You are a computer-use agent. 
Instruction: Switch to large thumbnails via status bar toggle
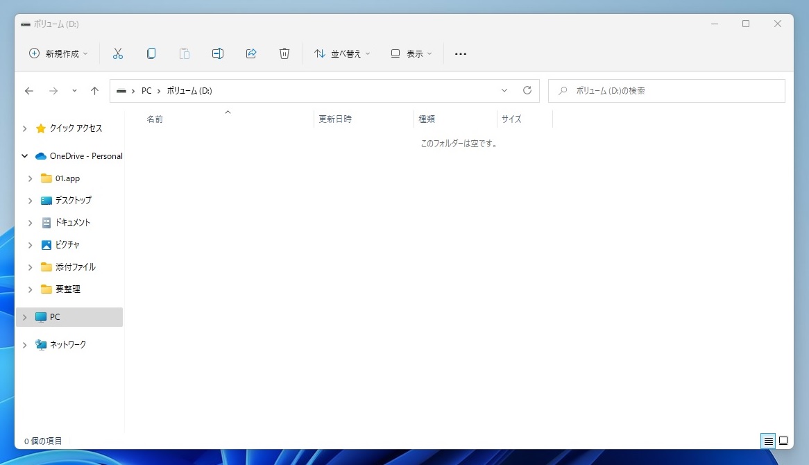pos(784,441)
